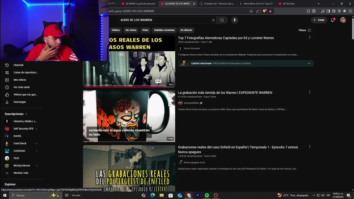354x199 pixels.
Task: Start voice search with the microphone
Action: click(235, 20)
